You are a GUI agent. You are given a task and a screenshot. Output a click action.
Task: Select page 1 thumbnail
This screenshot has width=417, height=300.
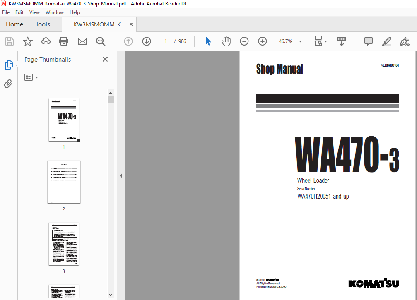point(64,120)
